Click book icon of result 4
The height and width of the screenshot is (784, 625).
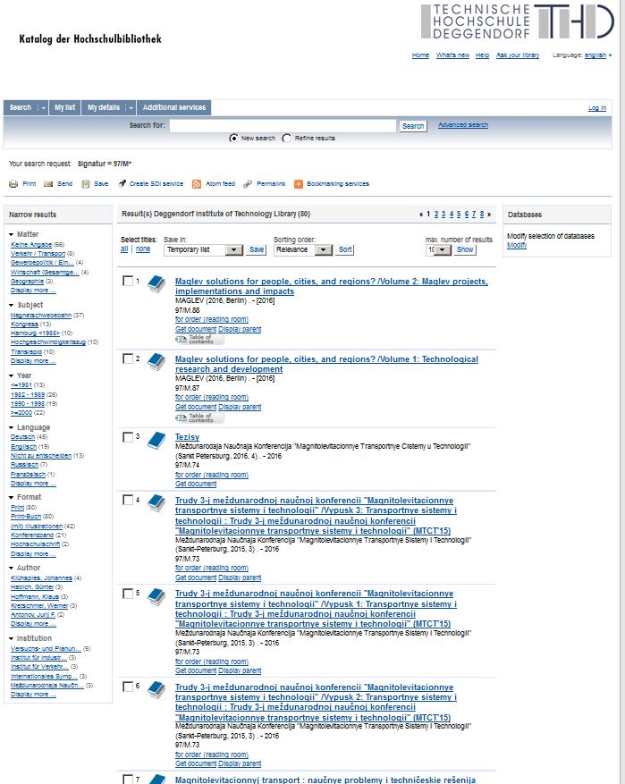click(156, 503)
